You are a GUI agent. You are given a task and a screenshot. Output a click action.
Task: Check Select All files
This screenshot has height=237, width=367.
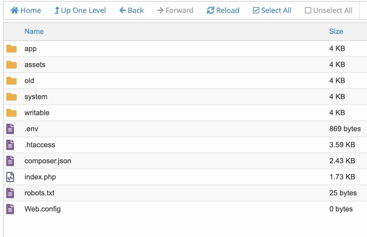272,10
